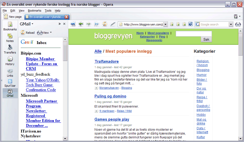This screenshot has width=244, height=142.
Task: Click the panel double-chevron expander
Action: pos(60,24)
